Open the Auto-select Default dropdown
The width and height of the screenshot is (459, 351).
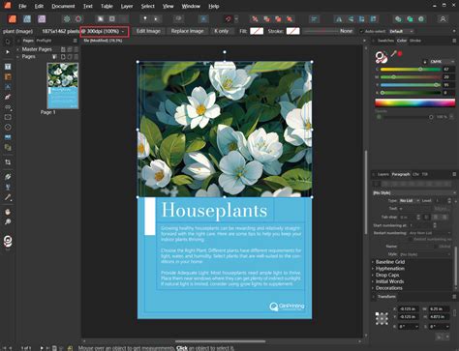click(x=401, y=31)
